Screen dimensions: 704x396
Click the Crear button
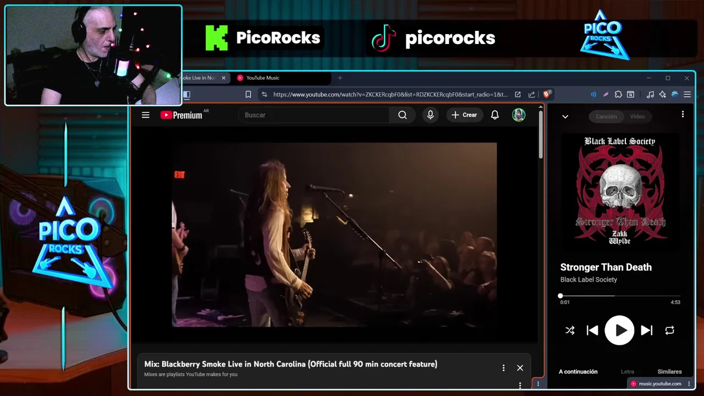pyautogui.click(x=465, y=115)
